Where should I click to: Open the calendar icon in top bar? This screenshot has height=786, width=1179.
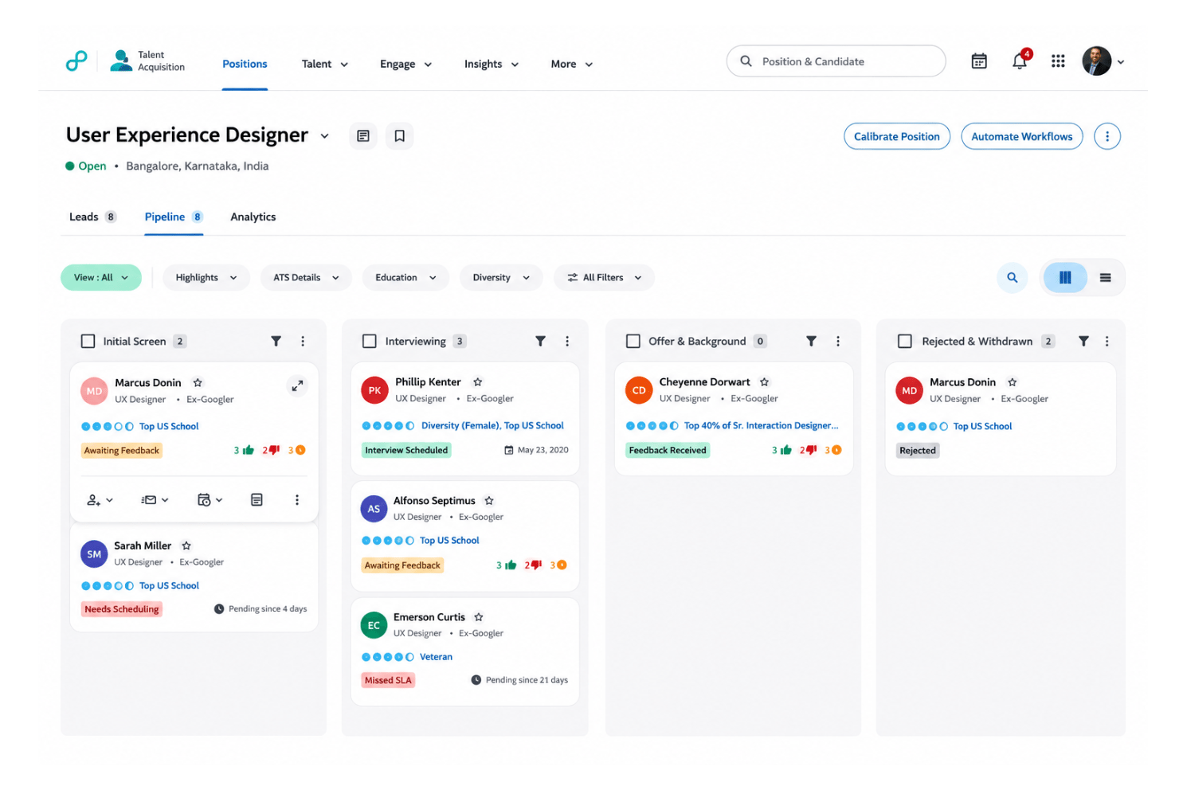[x=979, y=61]
